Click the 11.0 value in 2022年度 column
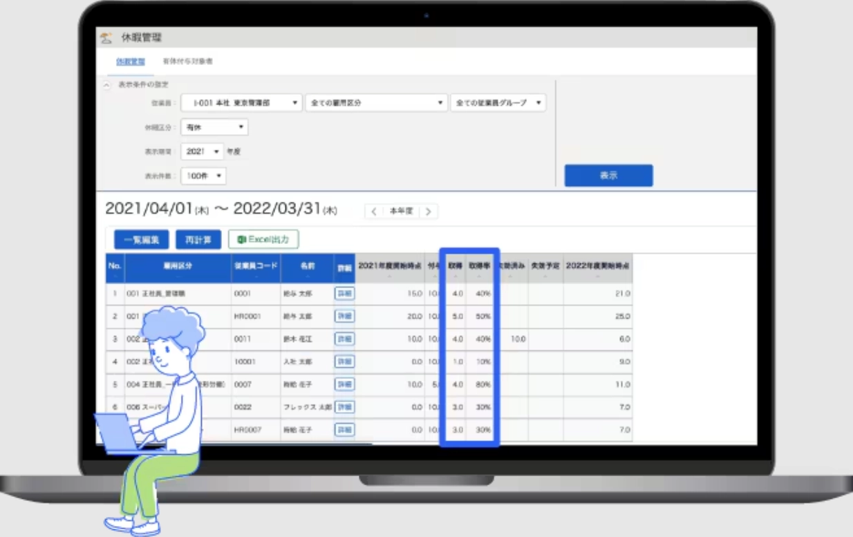Screen dimensions: 853x537 (x=623, y=385)
